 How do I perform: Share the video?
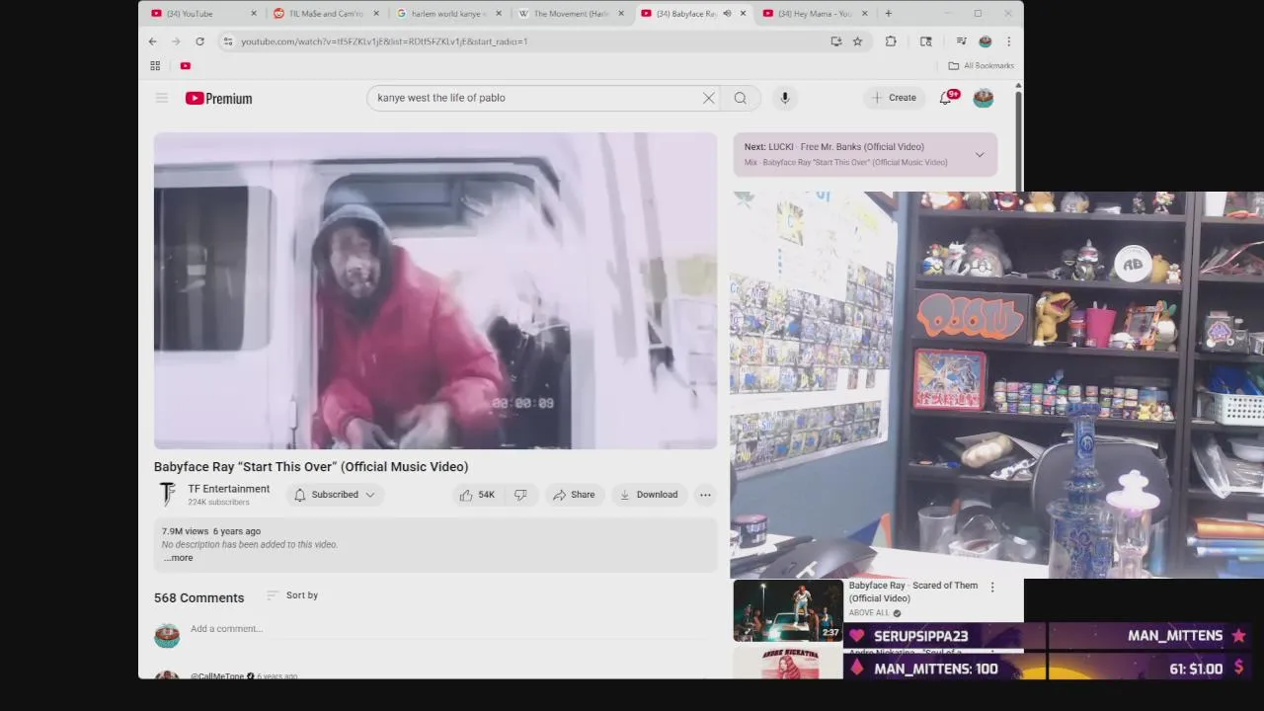(x=574, y=495)
